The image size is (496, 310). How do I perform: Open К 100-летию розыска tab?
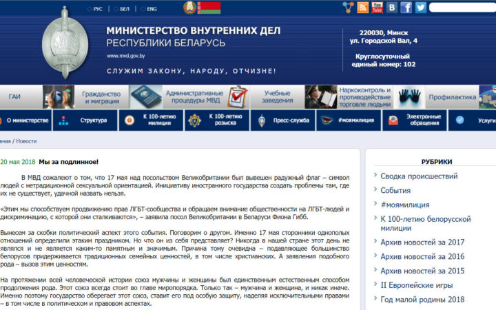click(217, 120)
